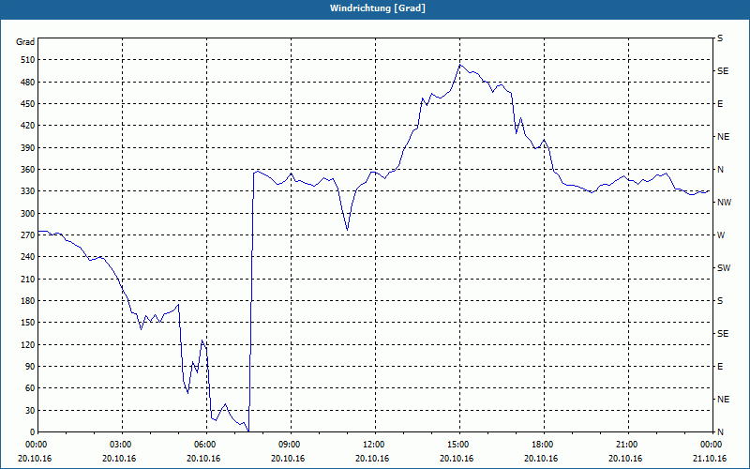Click the E compass label beside 450 gridline
This screenshot has width=750, height=469.
click(720, 104)
